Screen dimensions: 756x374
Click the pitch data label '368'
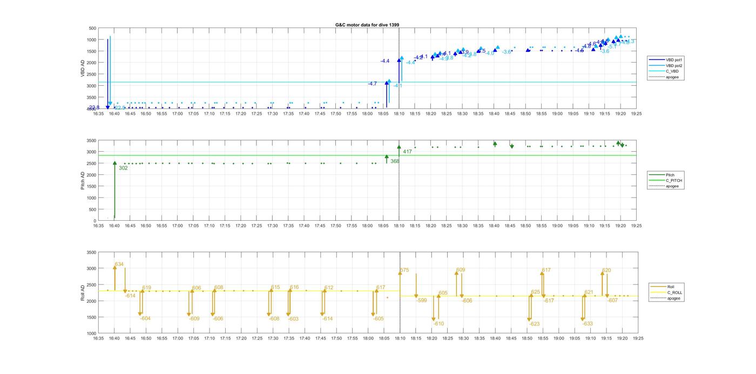click(x=395, y=161)
